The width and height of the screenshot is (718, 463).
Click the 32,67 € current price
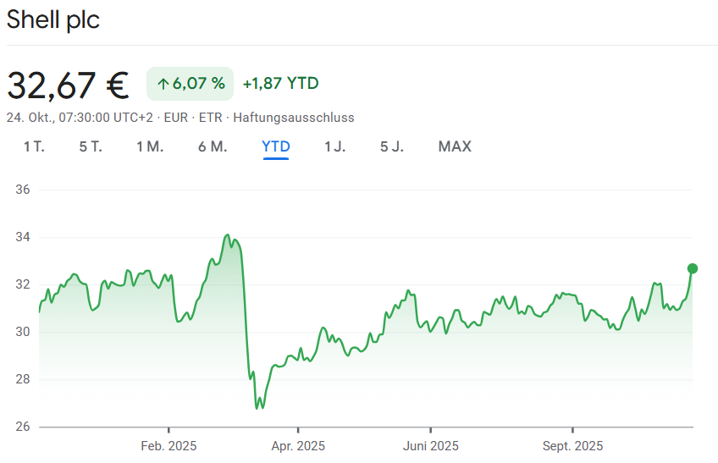(x=68, y=84)
